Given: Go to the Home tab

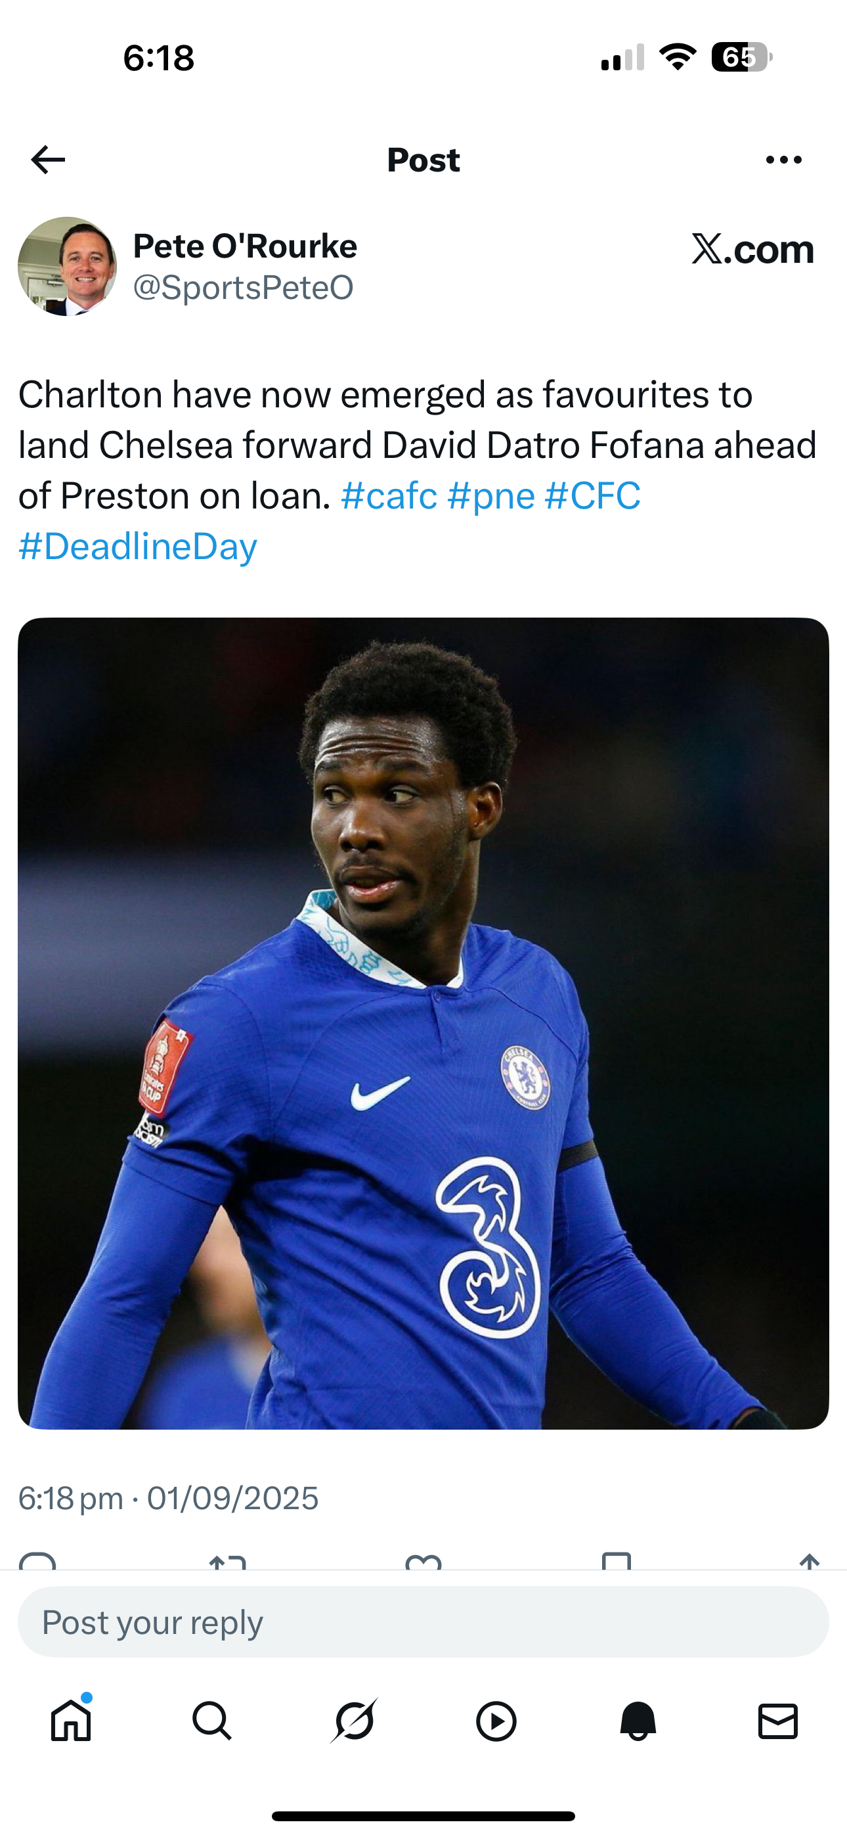Looking at the screenshot, I should [71, 1720].
